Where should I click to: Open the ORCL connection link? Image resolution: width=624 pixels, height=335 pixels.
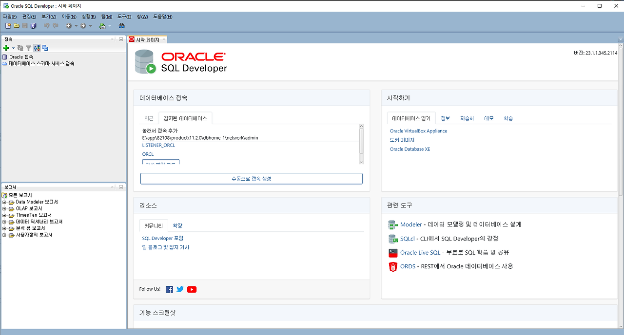click(148, 154)
